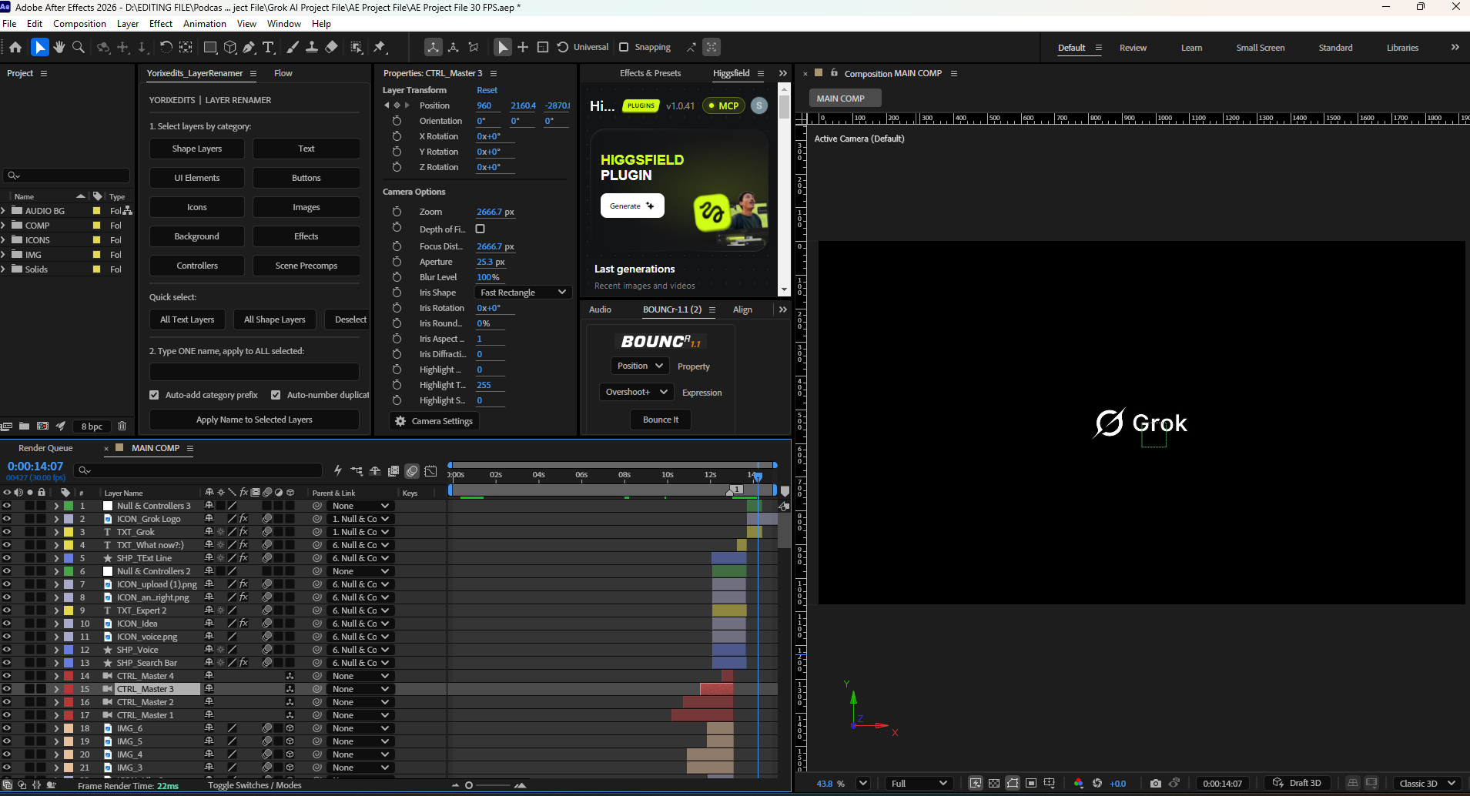Click the Bounce It button

click(x=661, y=420)
